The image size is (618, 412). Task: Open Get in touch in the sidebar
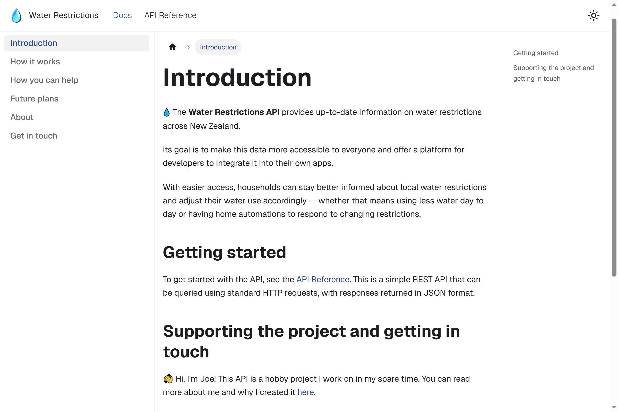34,136
